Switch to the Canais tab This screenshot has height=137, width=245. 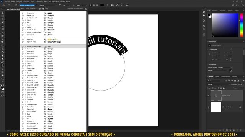point(217,76)
